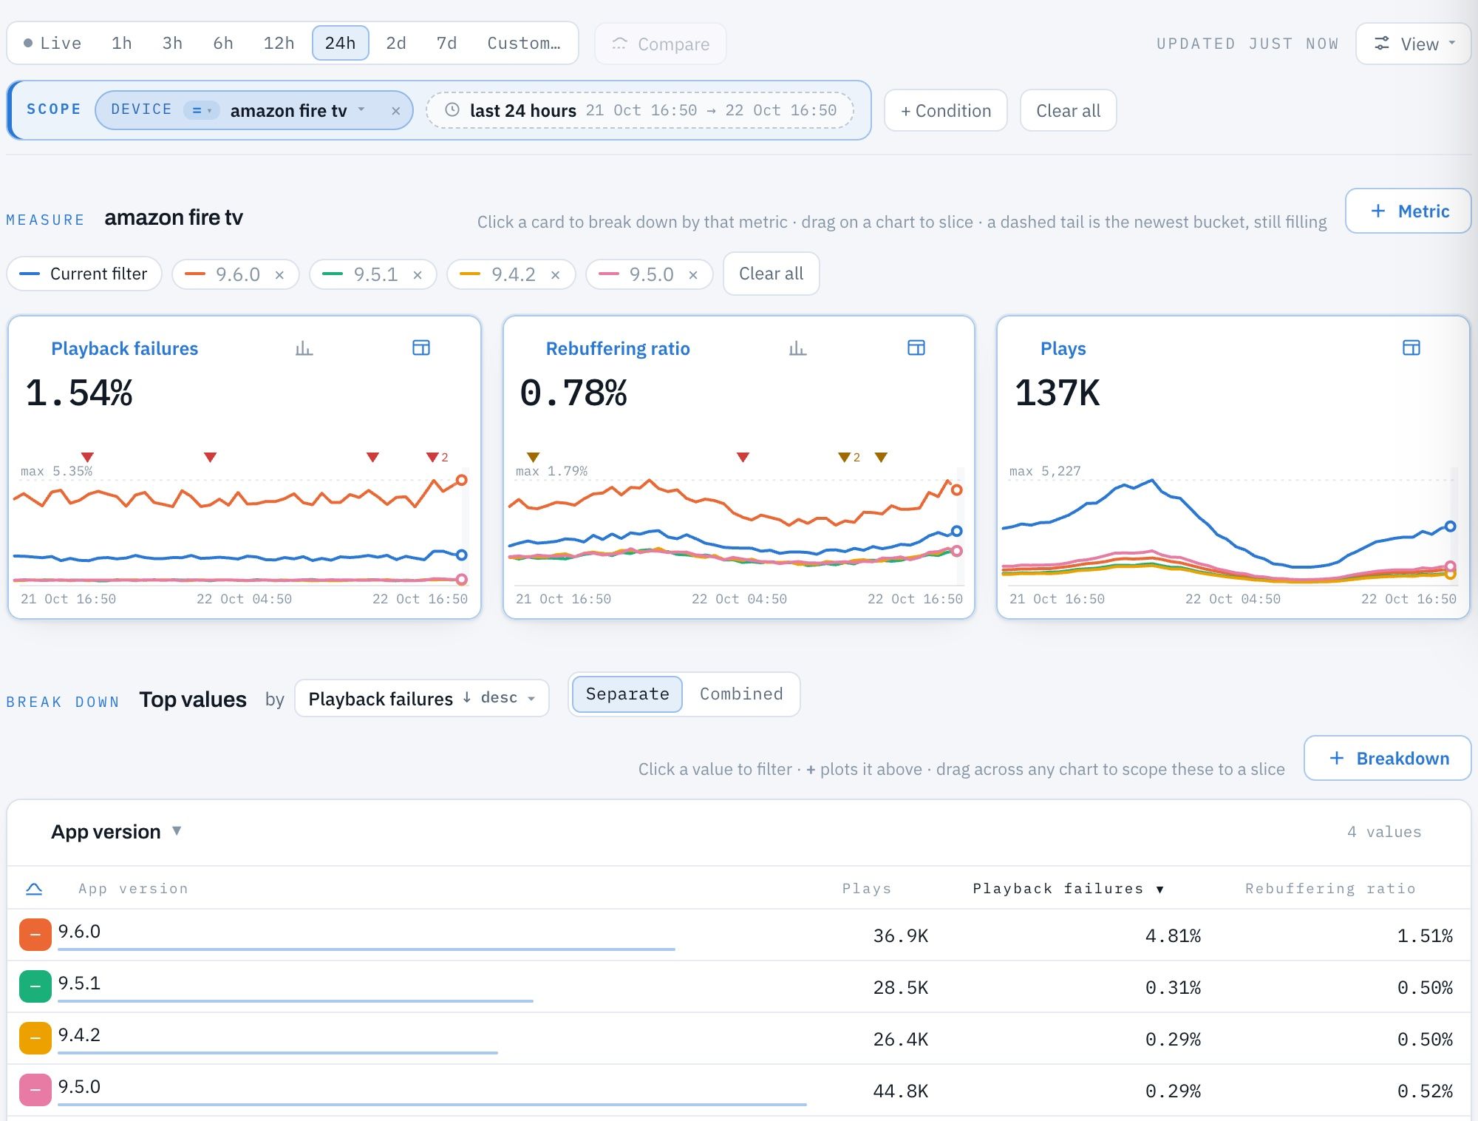Click the clock icon in time scope

click(x=452, y=110)
